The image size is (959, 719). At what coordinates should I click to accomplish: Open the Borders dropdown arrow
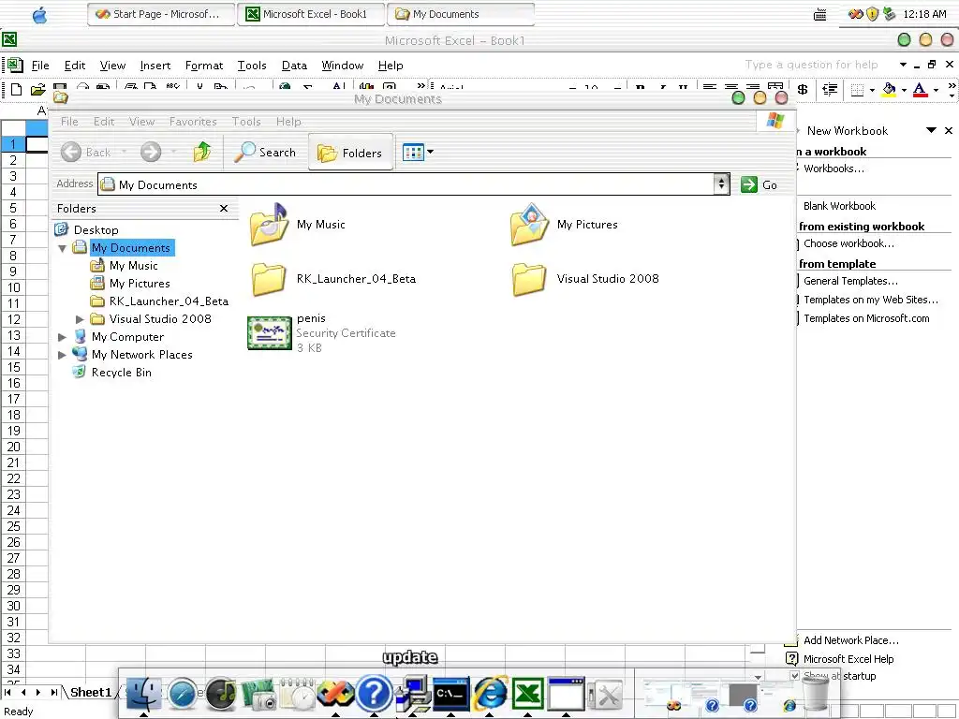(872, 91)
